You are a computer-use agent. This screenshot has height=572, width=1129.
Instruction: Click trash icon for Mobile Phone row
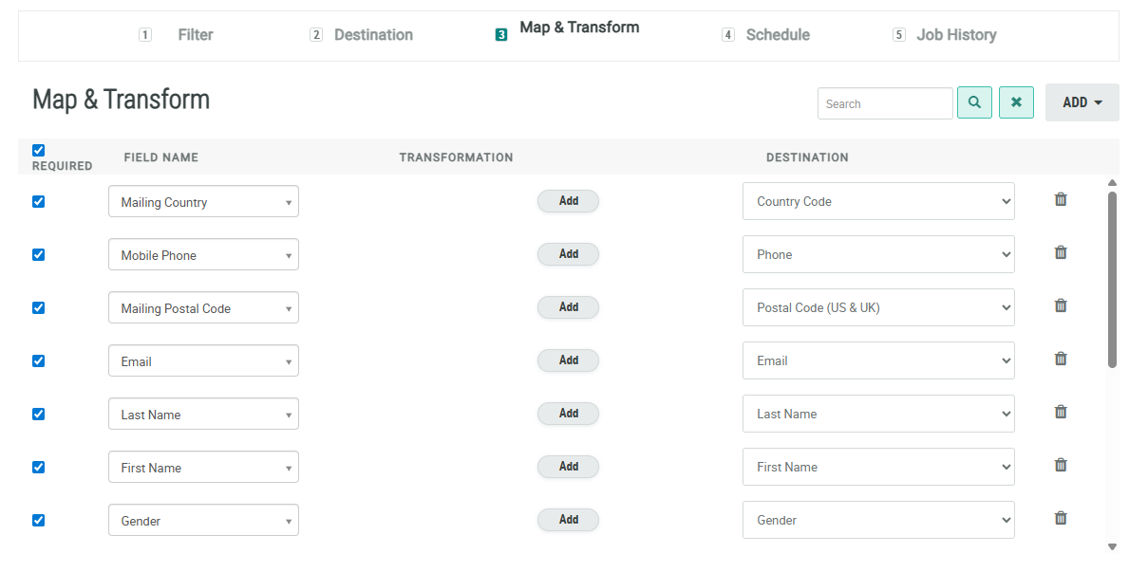pos(1061,252)
